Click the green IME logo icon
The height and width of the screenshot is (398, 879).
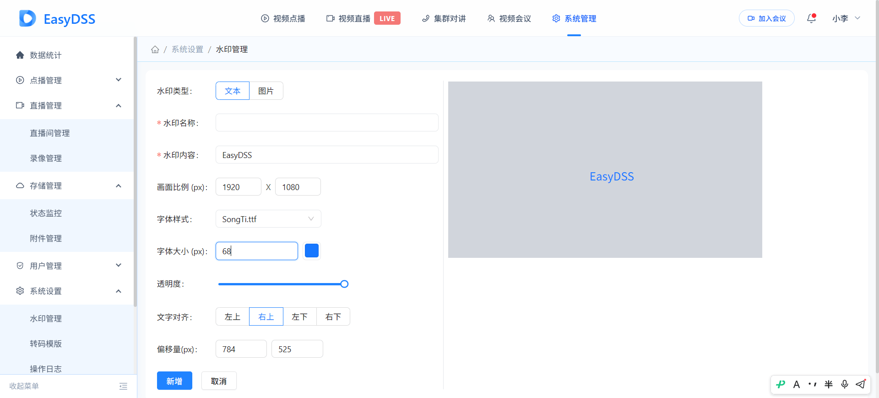tap(781, 384)
